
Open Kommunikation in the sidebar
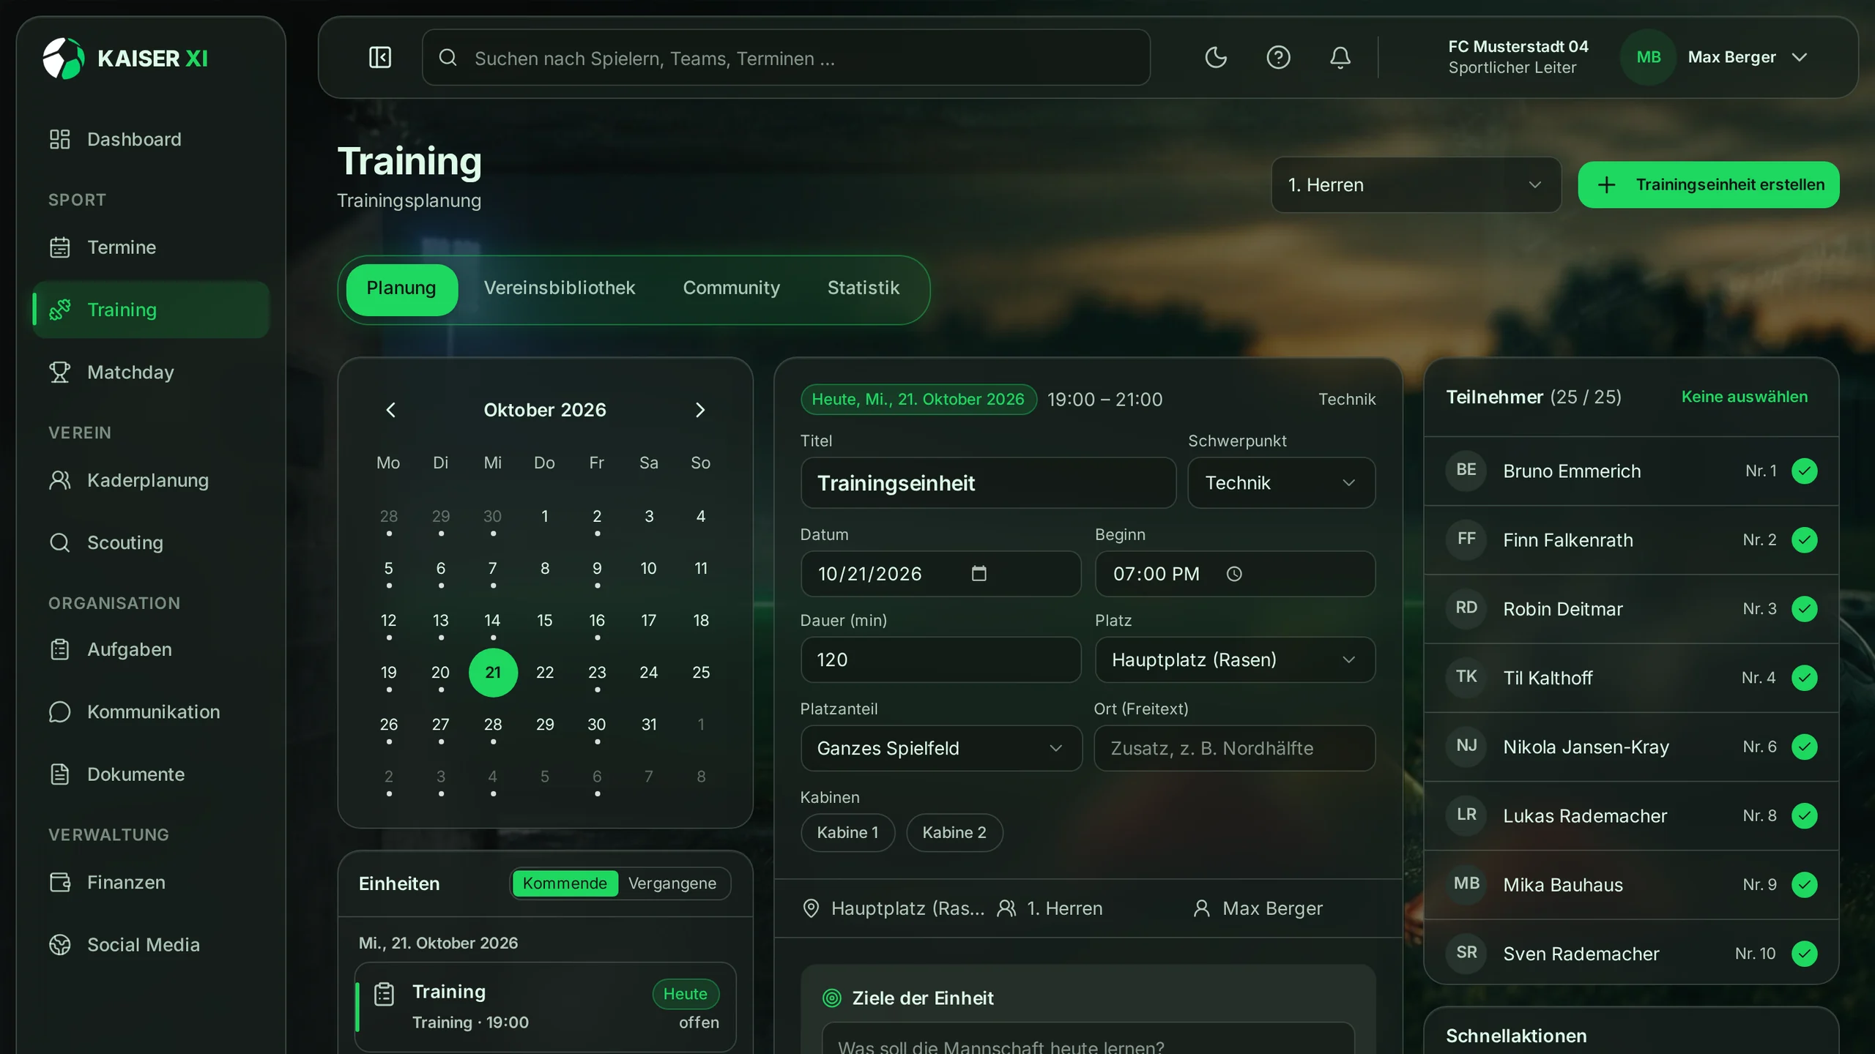(x=151, y=711)
